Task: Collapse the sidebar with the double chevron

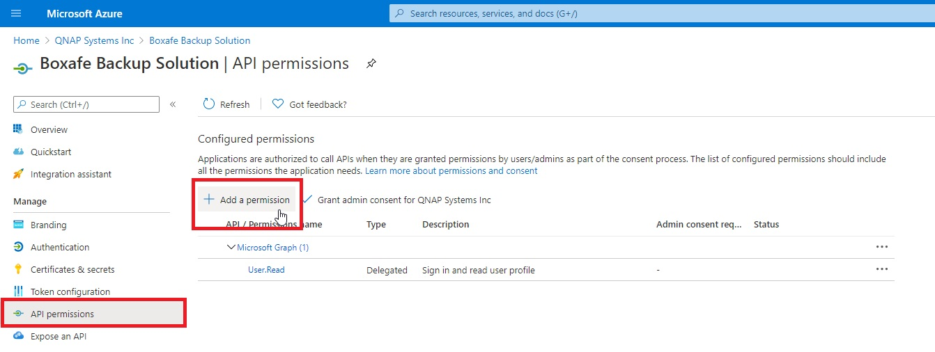Action: (173, 104)
